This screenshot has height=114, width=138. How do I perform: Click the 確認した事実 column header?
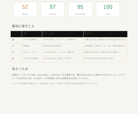(63, 34)
